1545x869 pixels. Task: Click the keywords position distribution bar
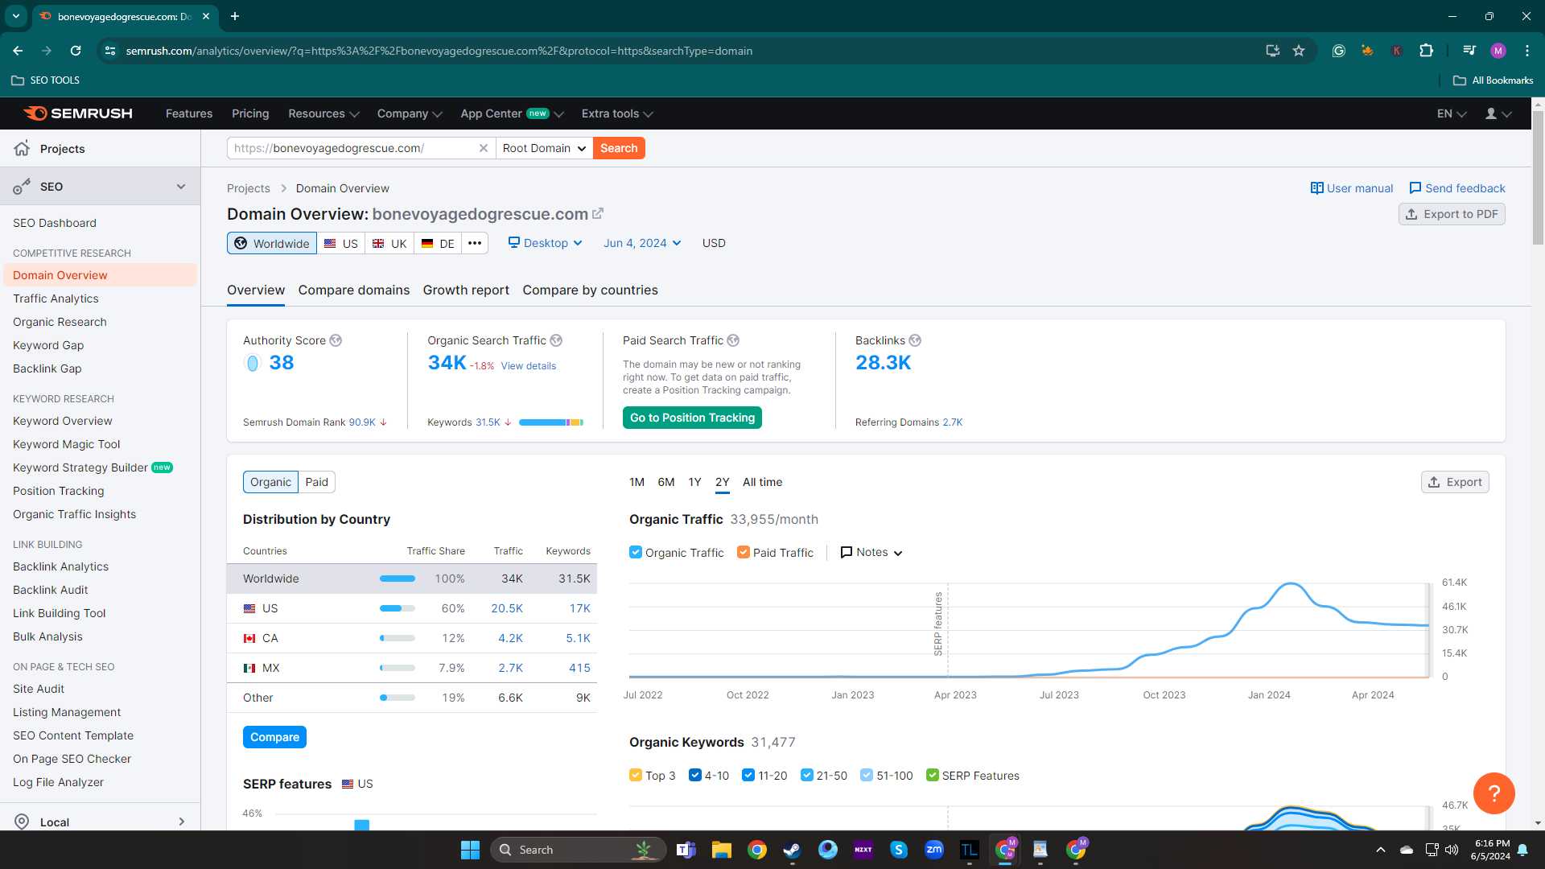click(x=550, y=422)
